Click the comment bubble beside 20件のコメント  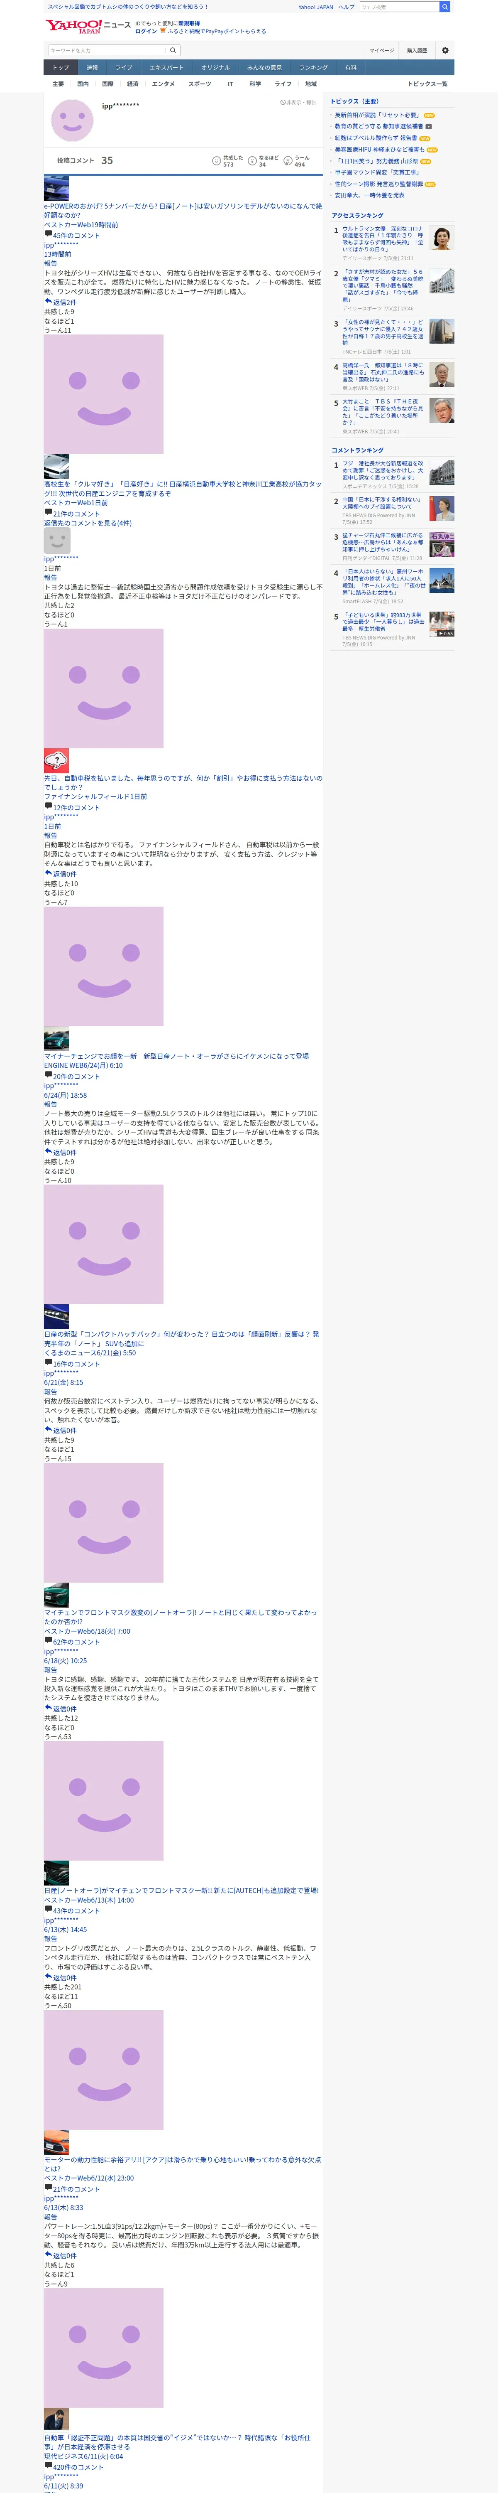tap(49, 1074)
